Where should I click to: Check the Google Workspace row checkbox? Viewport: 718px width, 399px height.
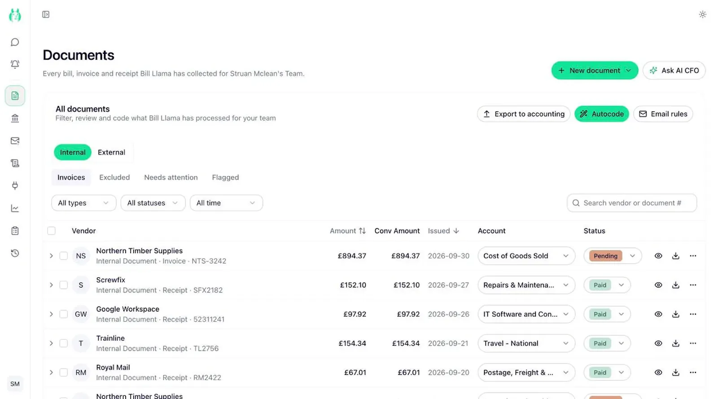[x=64, y=314]
